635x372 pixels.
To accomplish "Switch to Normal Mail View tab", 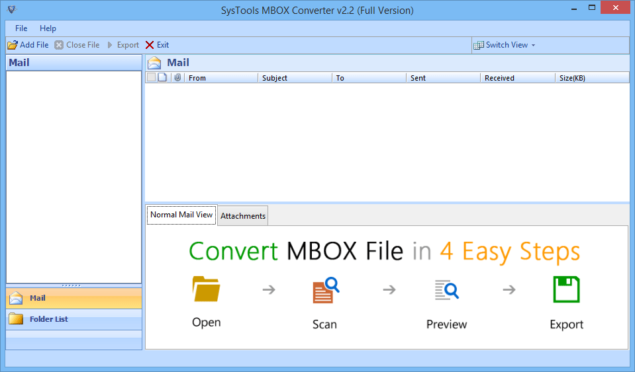I will 181,215.
